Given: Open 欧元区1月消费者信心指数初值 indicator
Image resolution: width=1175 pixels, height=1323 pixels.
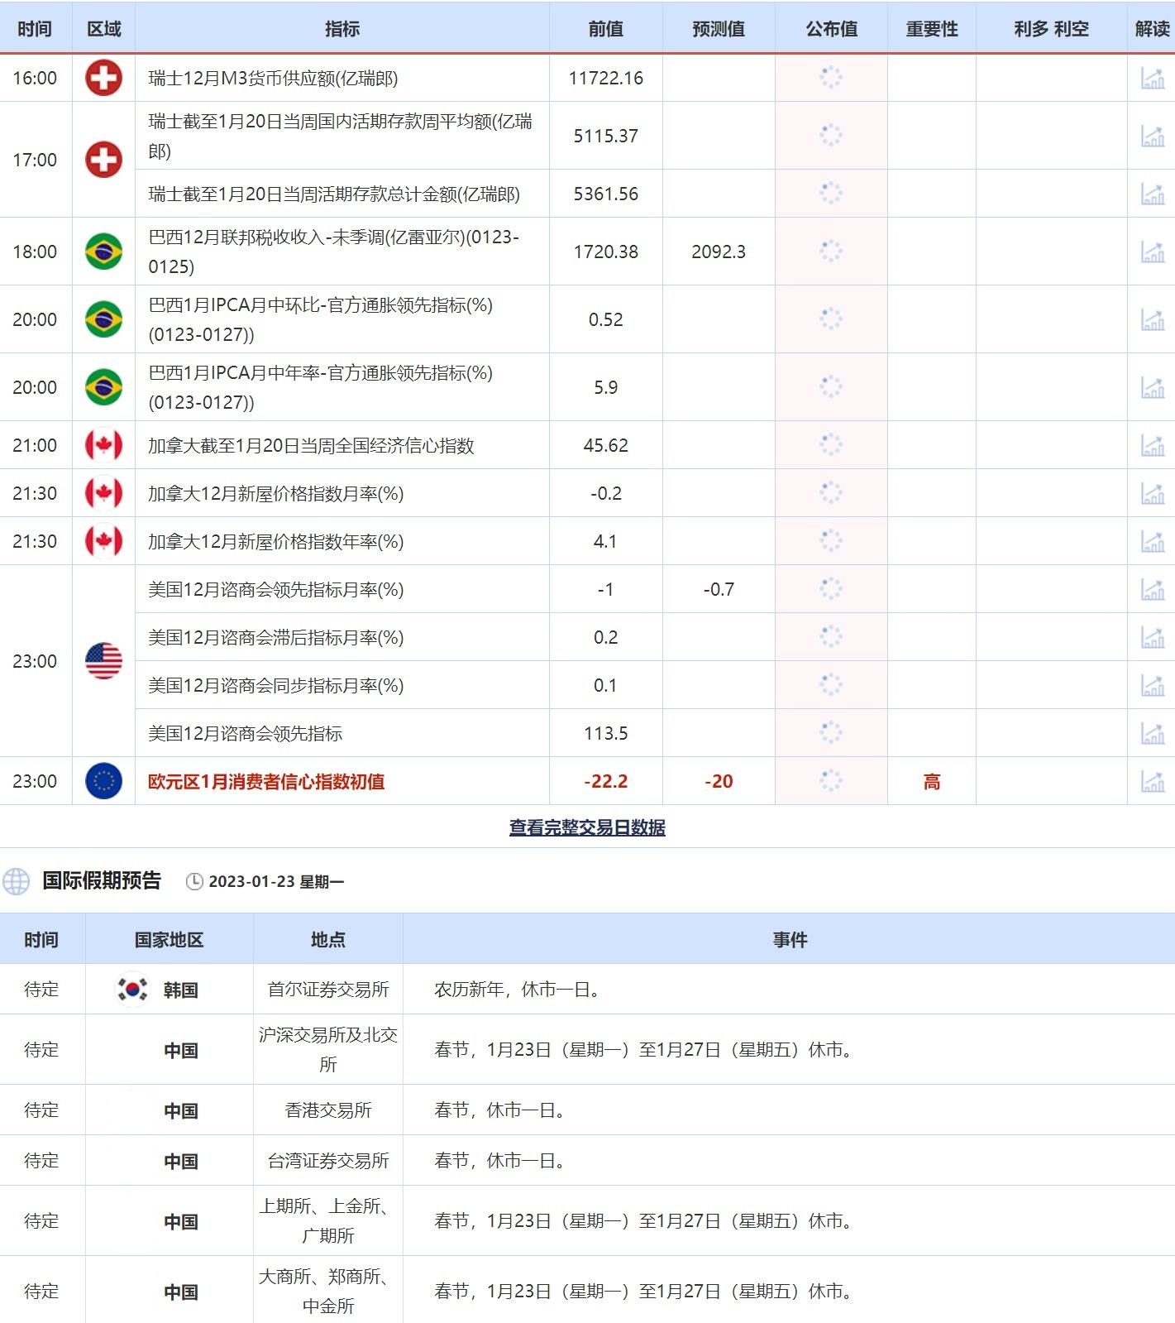Looking at the screenshot, I should tap(266, 781).
